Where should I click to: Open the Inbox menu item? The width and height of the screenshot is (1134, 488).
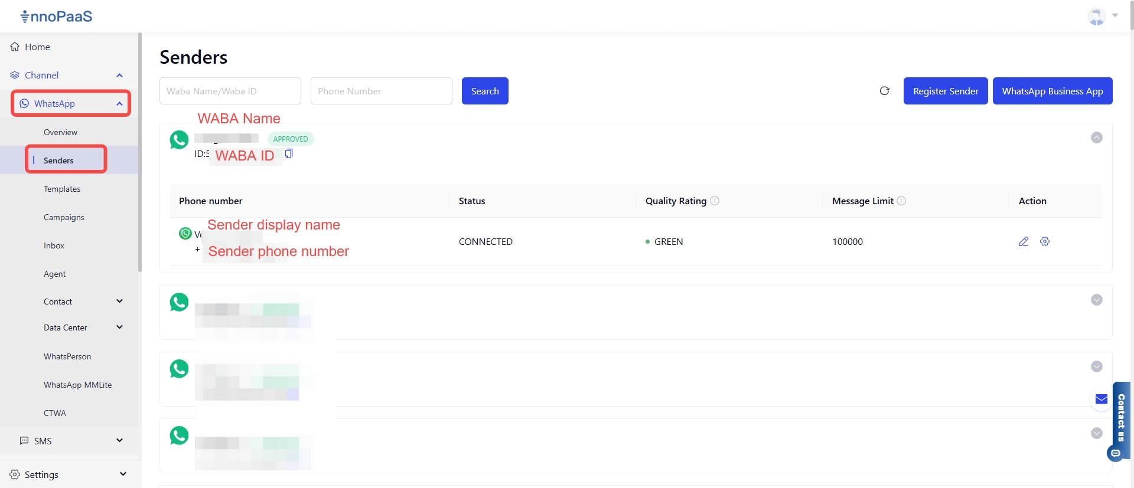pyautogui.click(x=54, y=245)
